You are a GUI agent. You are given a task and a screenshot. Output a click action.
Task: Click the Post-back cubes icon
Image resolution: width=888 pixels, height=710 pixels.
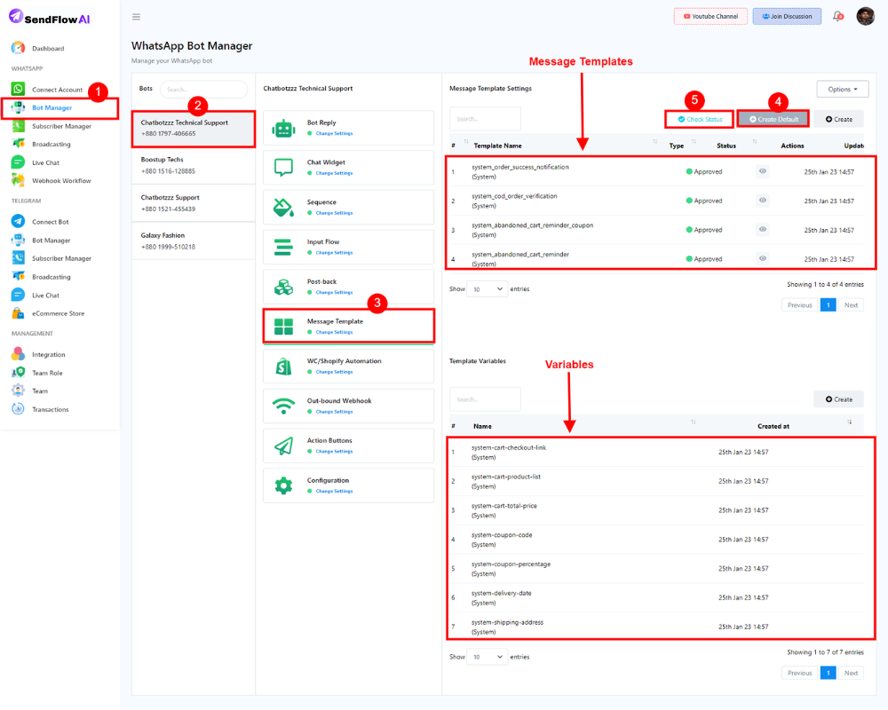(x=284, y=287)
